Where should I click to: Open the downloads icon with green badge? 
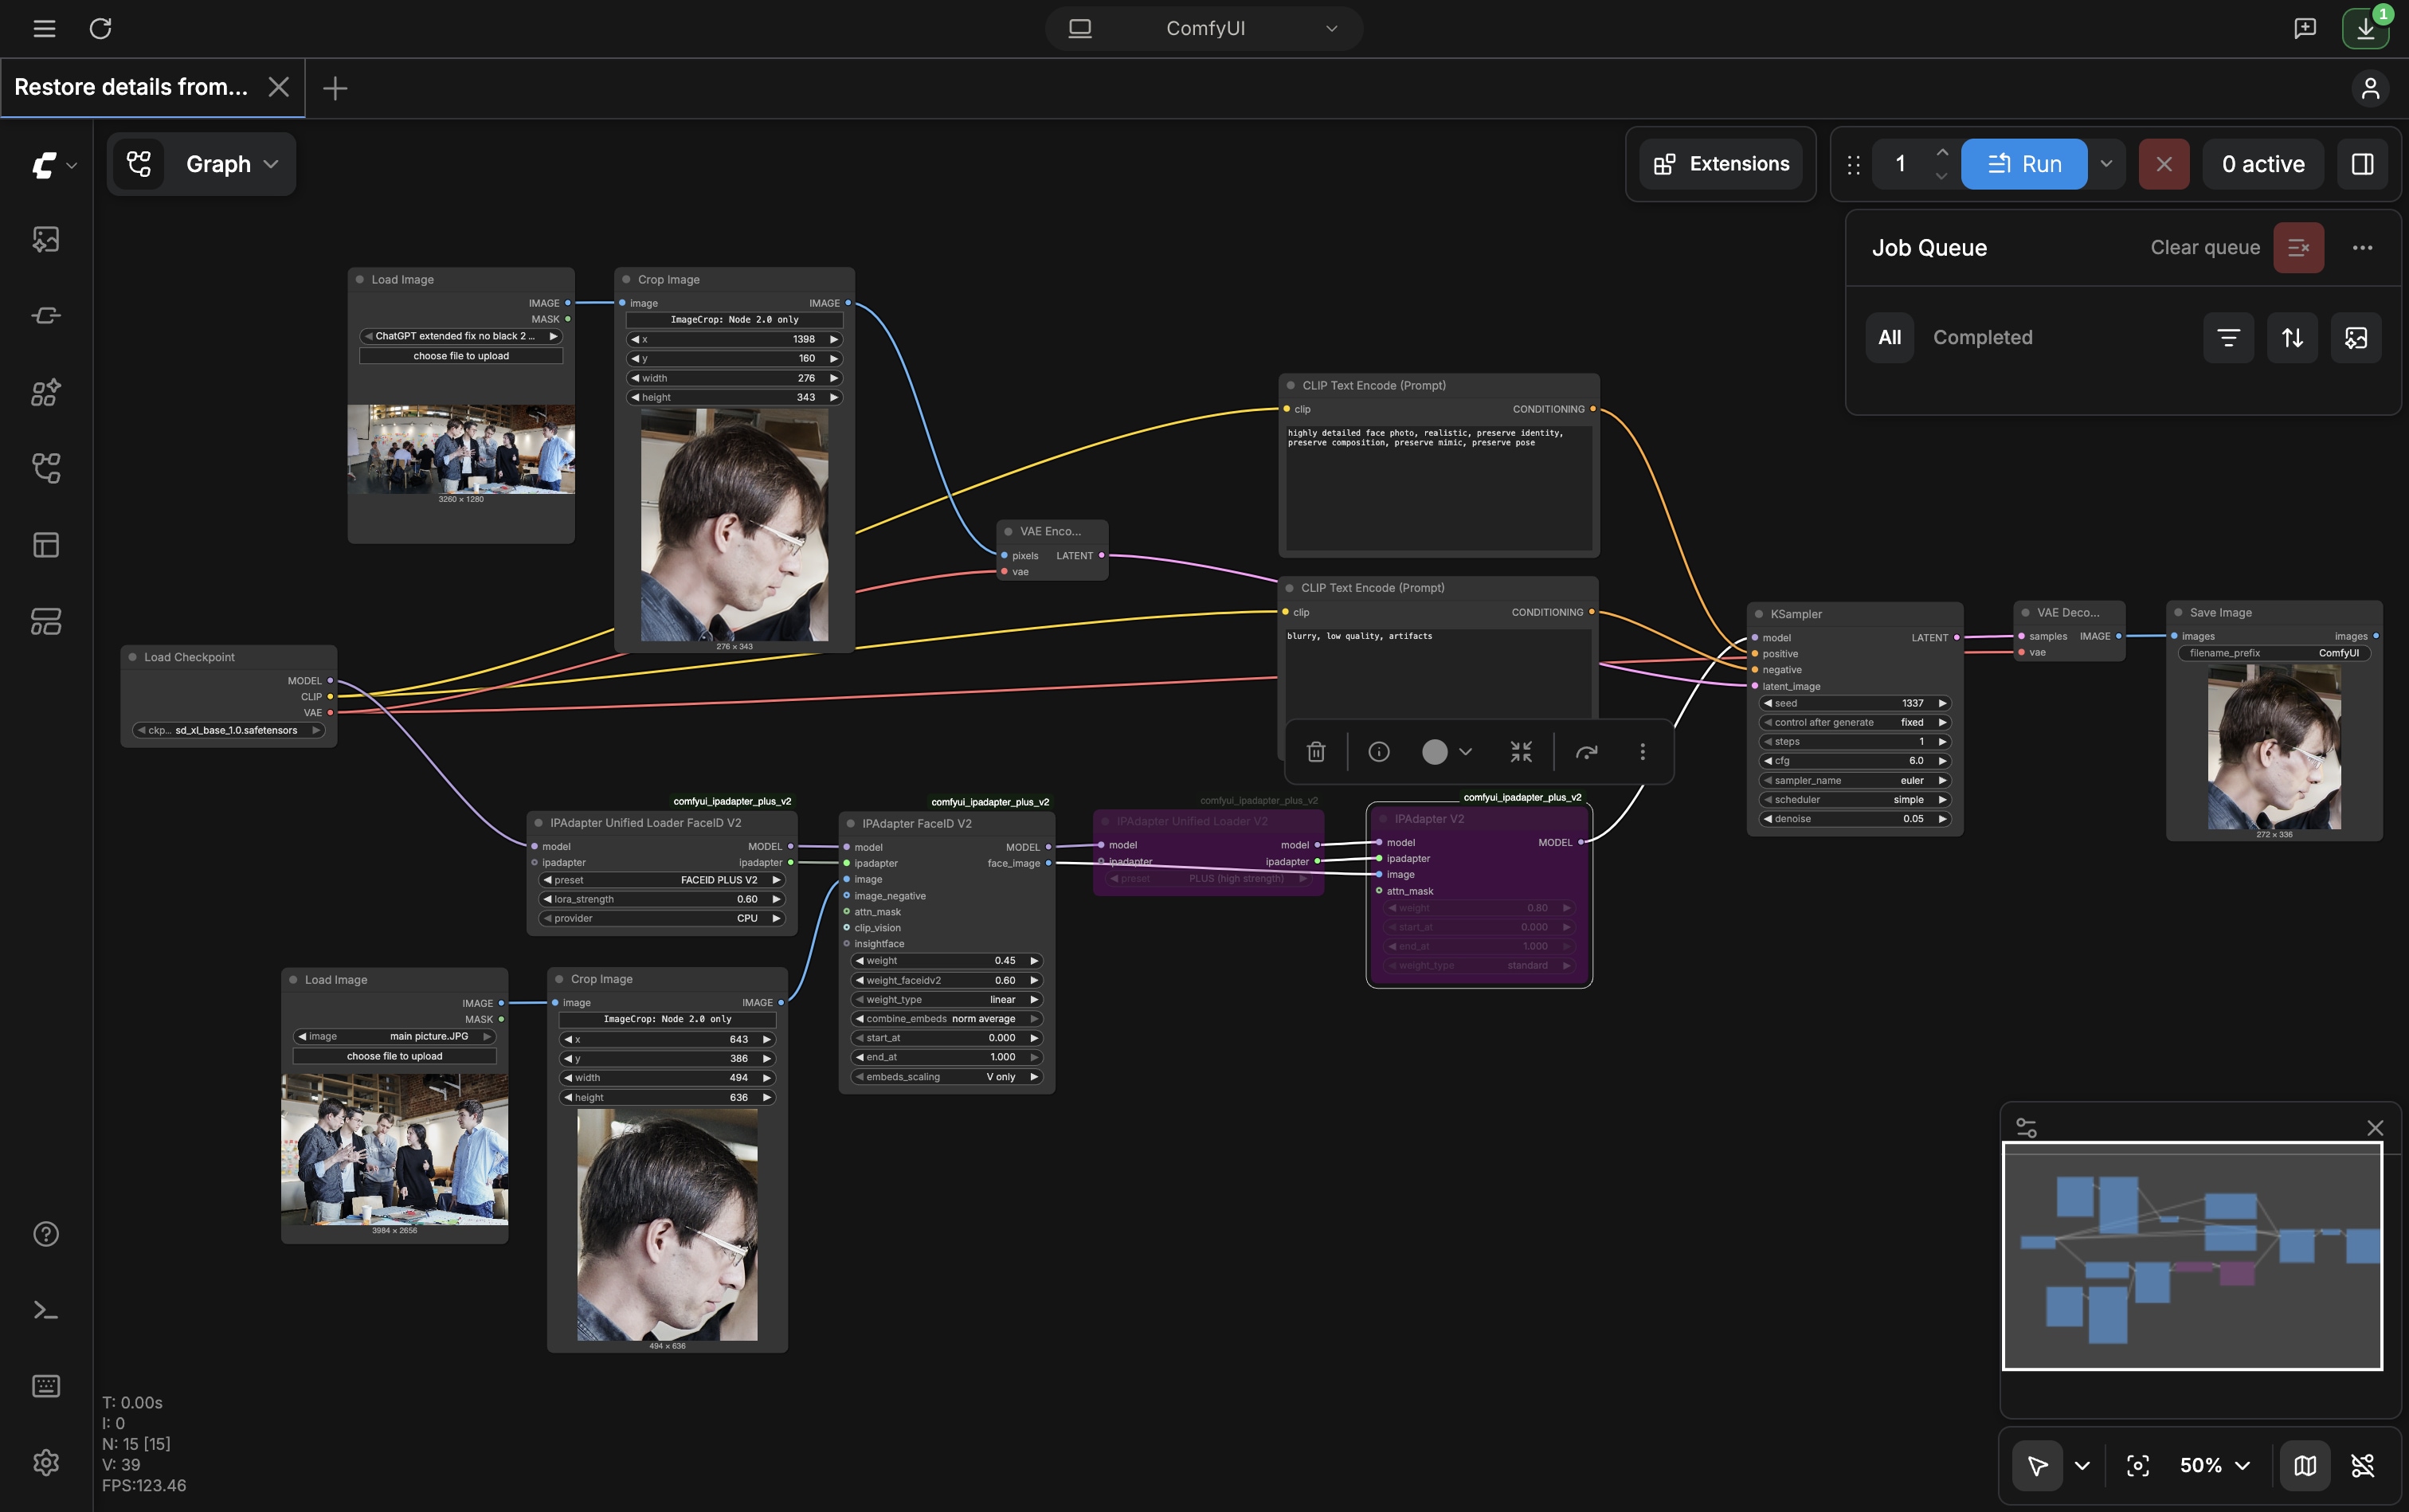pos(2366,29)
